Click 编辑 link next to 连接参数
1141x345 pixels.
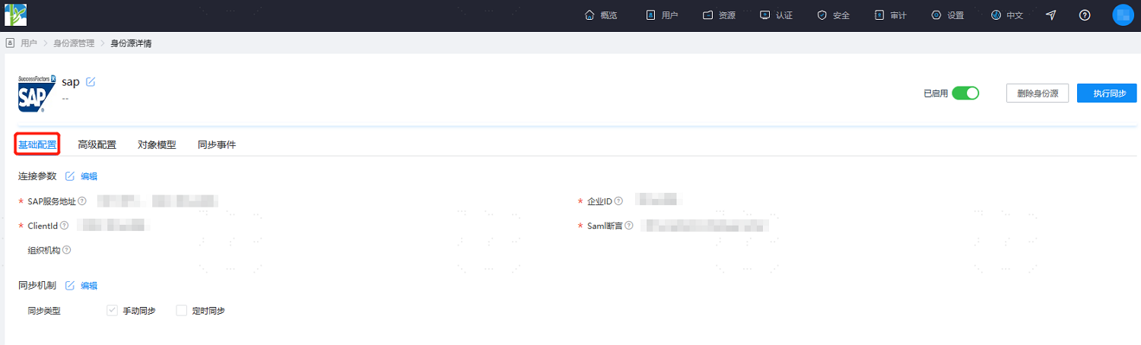pyautogui.click(x=89, y=176)
